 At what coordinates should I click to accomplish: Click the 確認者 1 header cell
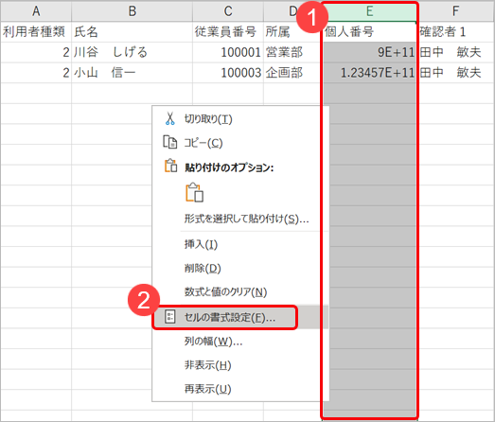click(455, 32)
